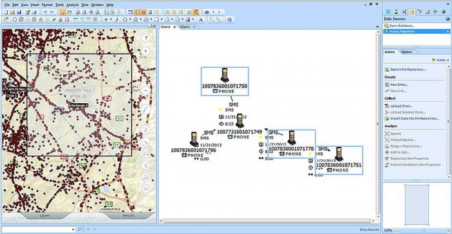
Task: Adjust the zoom slider in the bottom-right corner
Action: tap(423, 230)
